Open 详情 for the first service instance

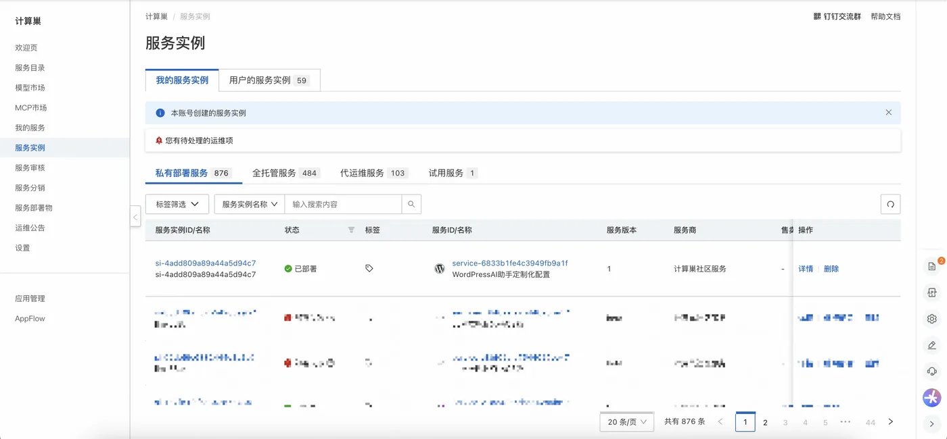coord(806,269)
